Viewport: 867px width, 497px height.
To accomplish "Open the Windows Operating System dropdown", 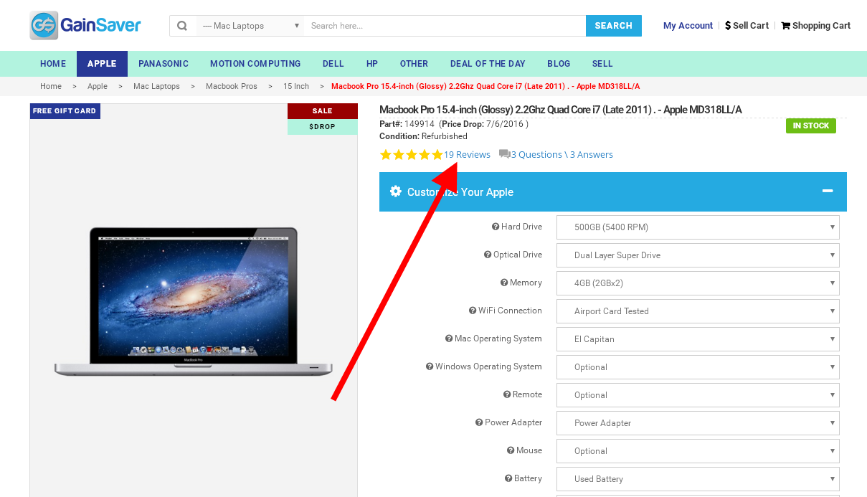I will pos(698,367).
